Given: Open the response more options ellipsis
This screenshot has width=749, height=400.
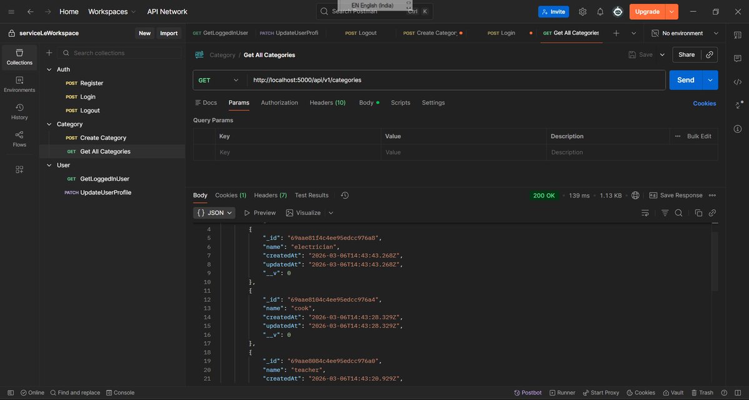Looking at the screenshot, I should click(712, 195).
